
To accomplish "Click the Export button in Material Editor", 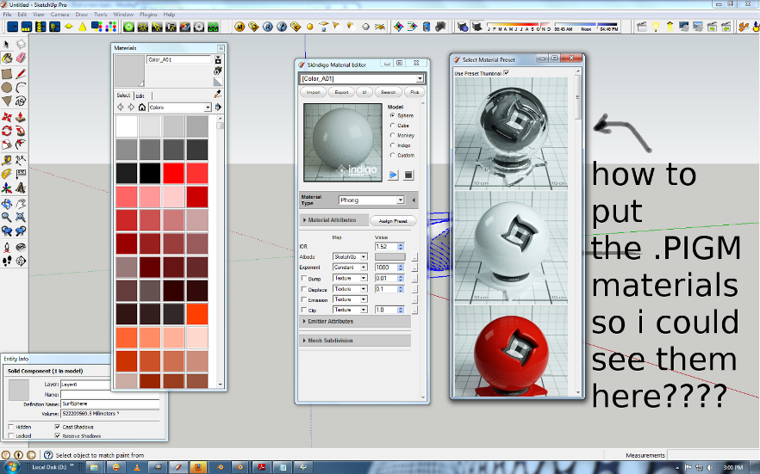I will click(x=341, y=92).
